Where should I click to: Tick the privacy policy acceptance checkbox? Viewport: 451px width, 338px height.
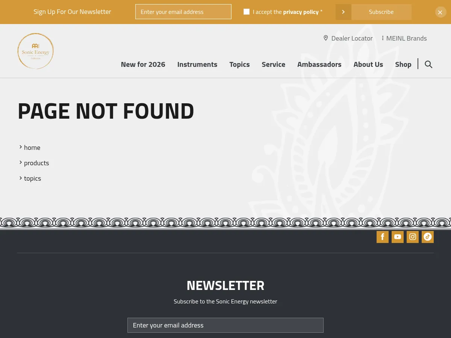click(x=247, y=12)
